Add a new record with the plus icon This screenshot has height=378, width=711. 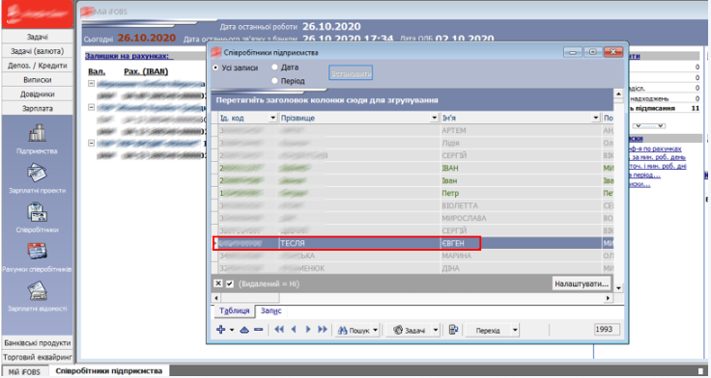[x=221, y=330]
